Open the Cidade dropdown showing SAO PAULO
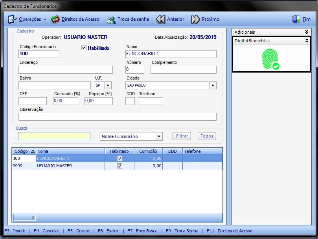Image resolution: width=318 pixels, height=239 pixels. [213, 85]
